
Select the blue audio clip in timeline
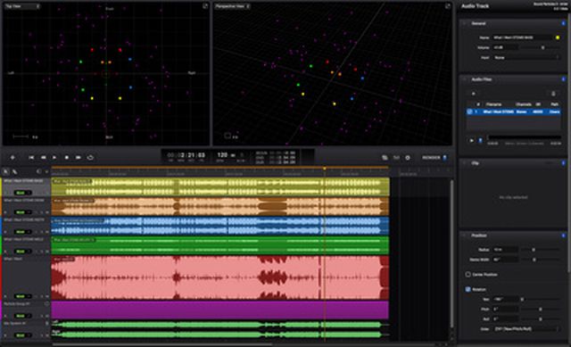220,226
